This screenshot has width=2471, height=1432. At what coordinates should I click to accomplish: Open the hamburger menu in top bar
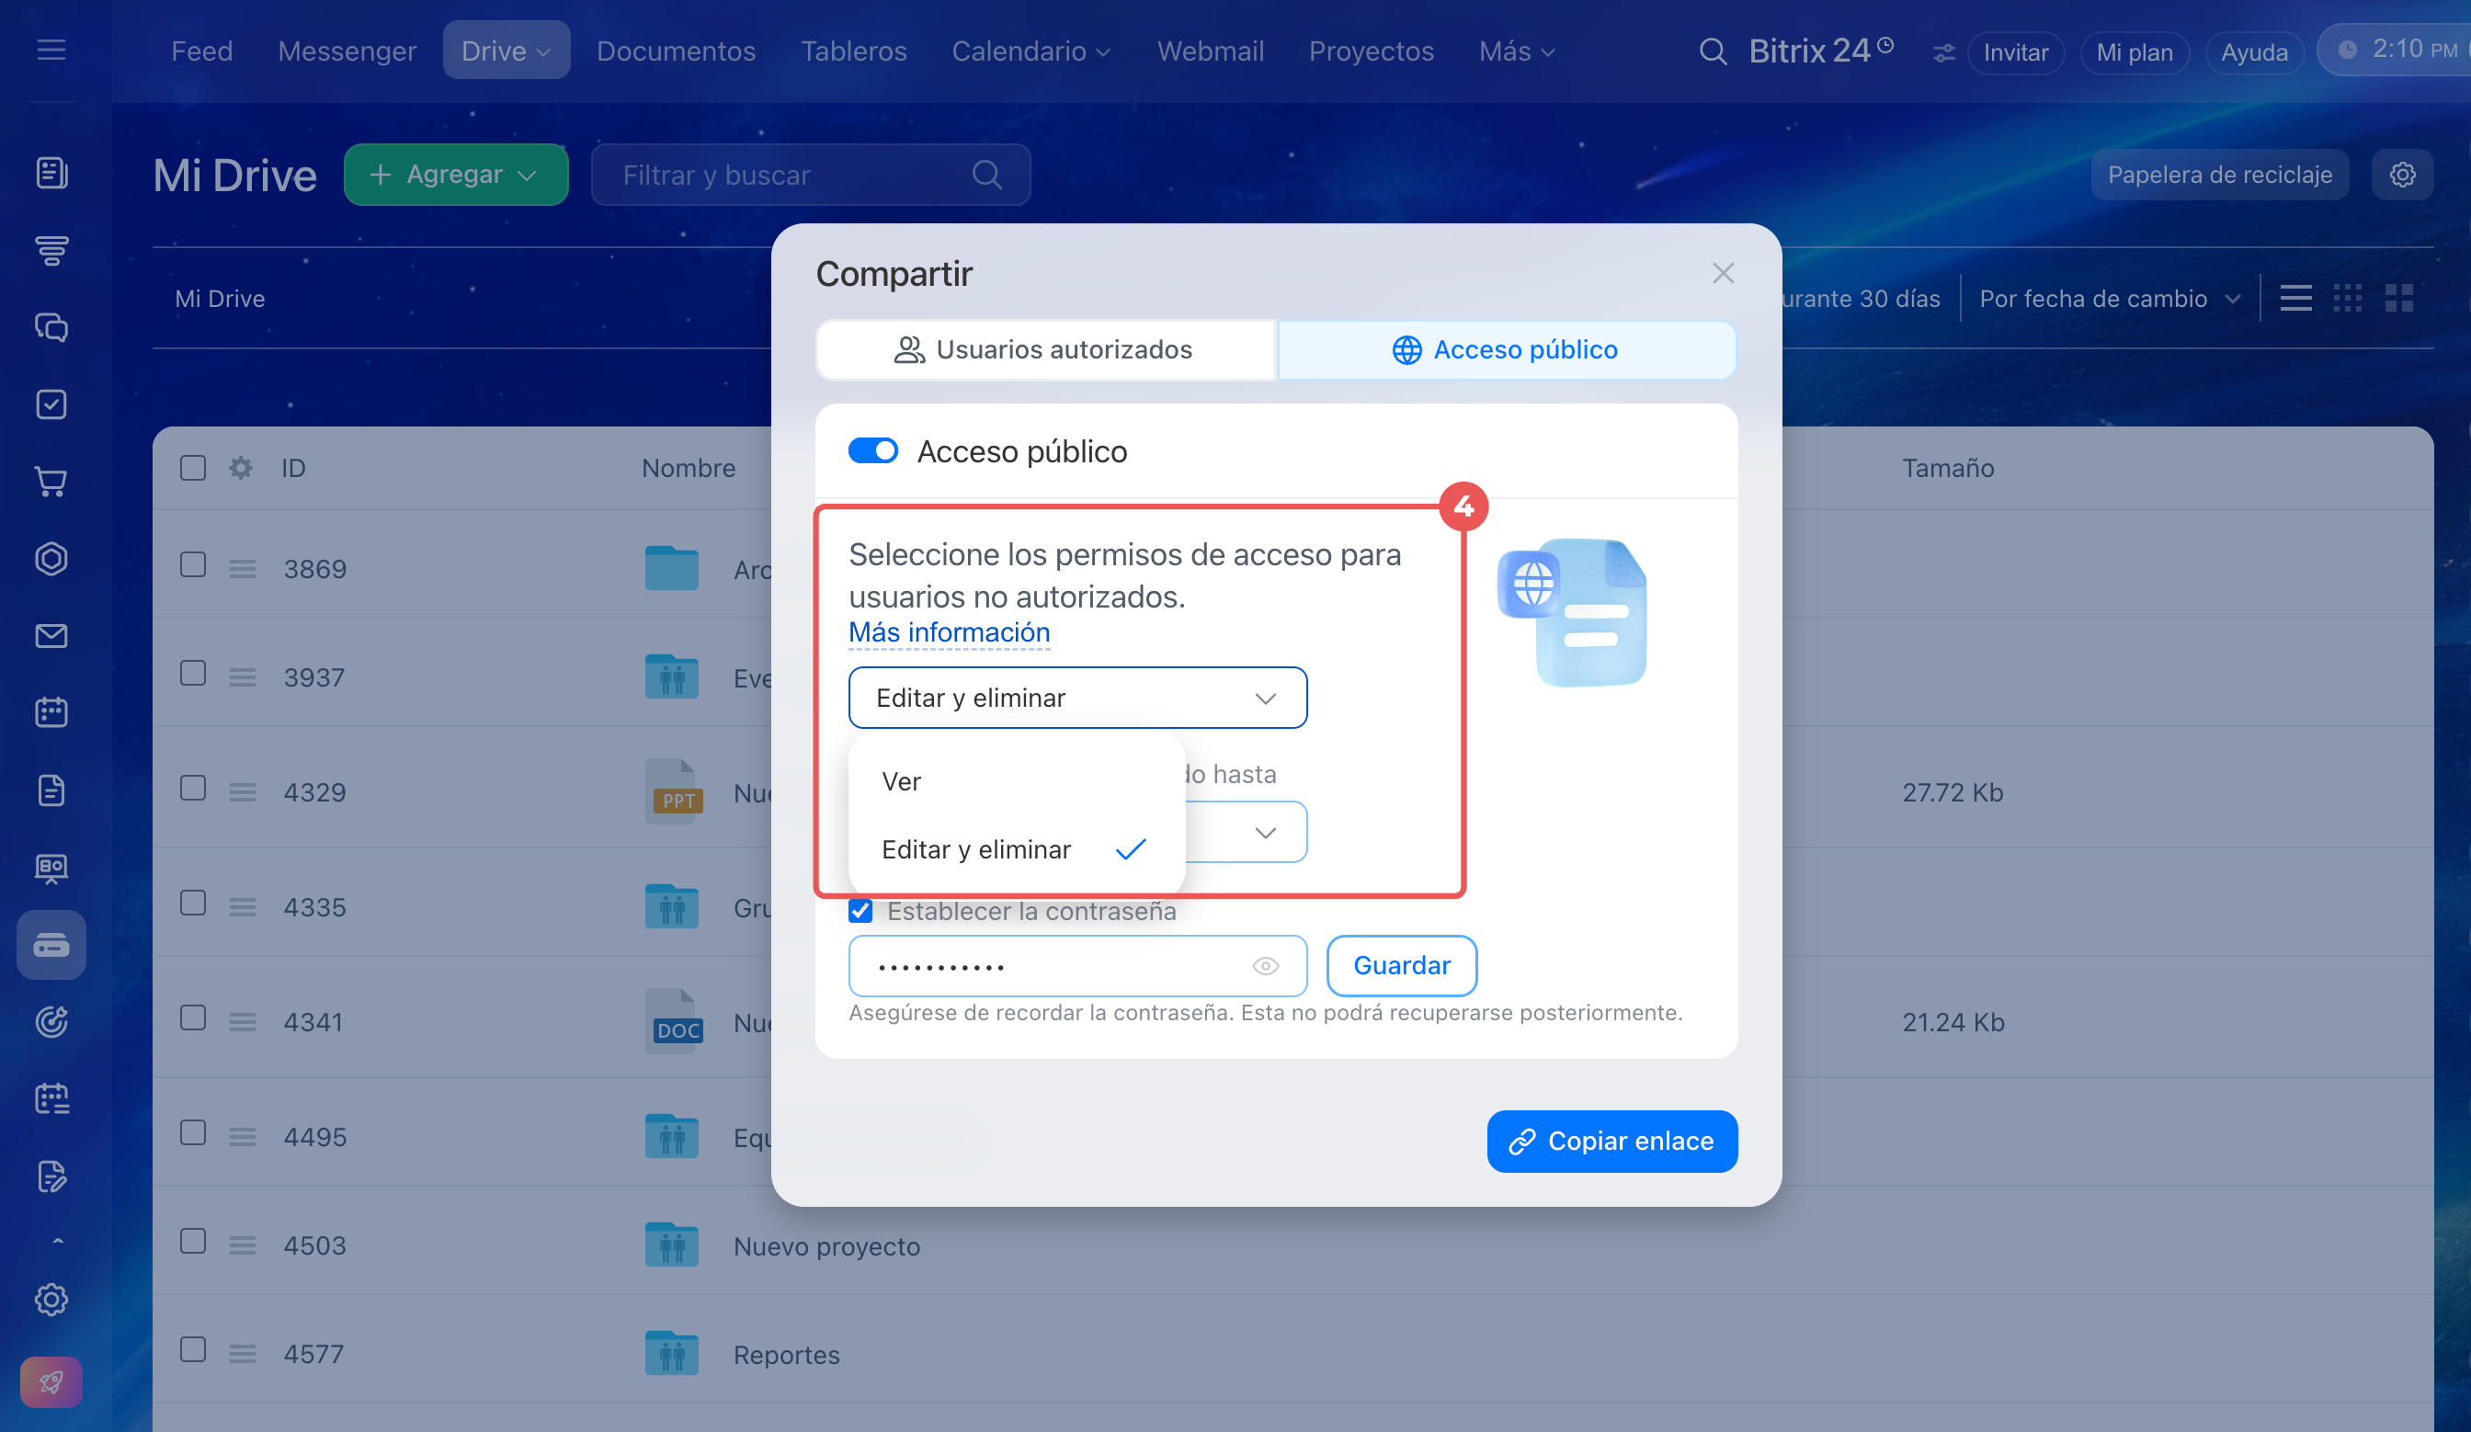(x=51, y=50)
